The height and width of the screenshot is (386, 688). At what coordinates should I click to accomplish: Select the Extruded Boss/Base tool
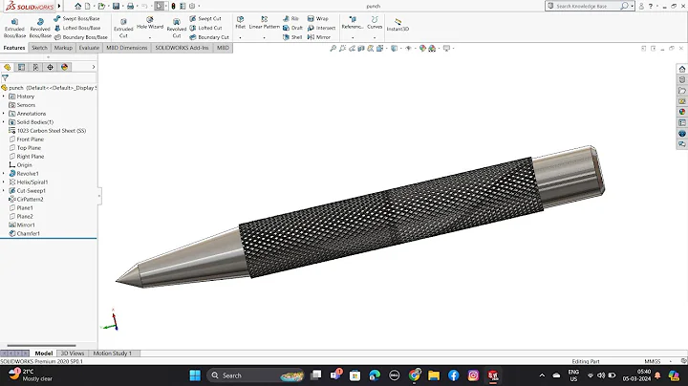(x=14, y=28)
